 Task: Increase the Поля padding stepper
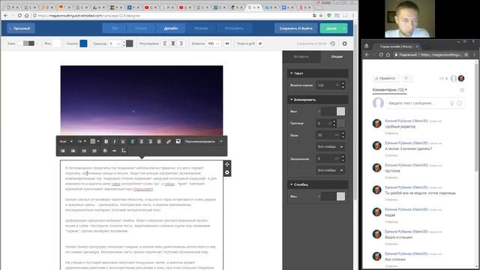tap(343, 133)
